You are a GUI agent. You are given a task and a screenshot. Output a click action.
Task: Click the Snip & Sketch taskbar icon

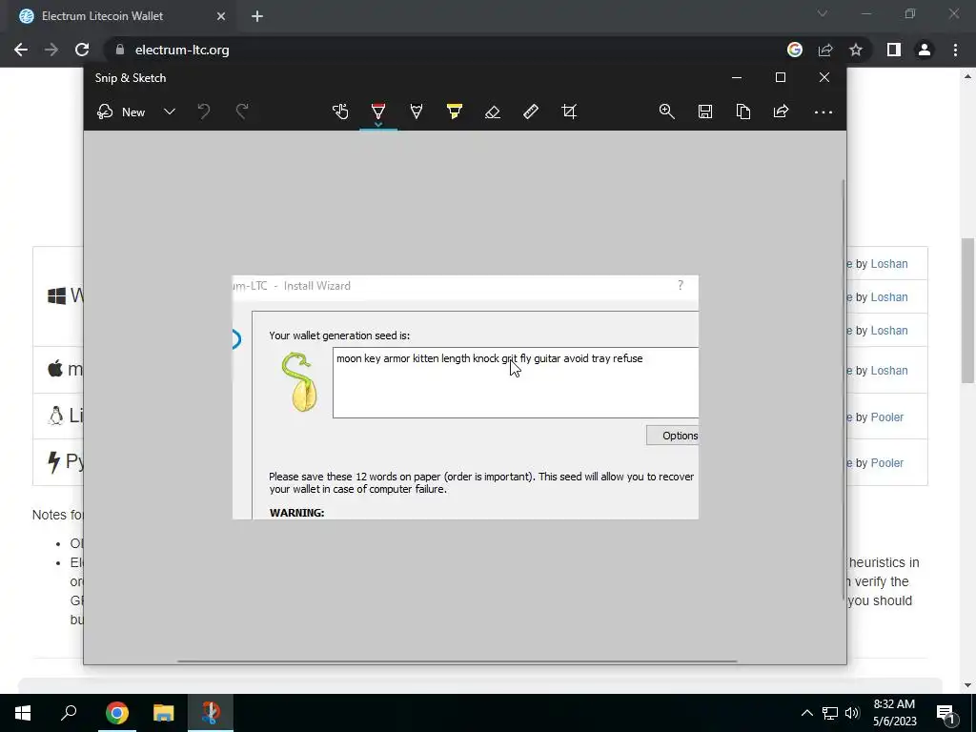[211, 713]
